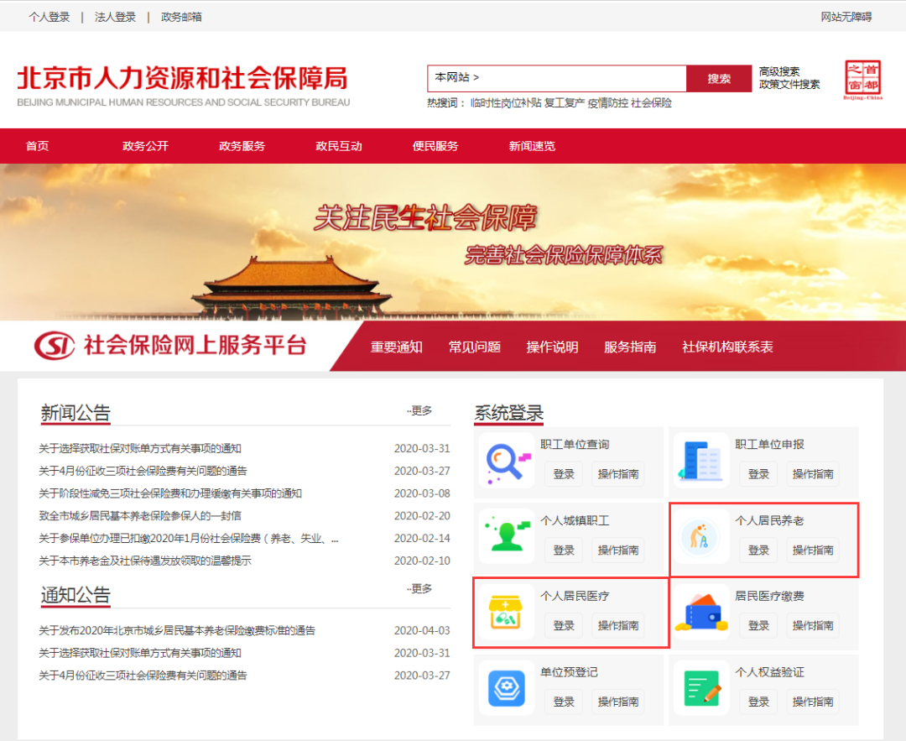Open notice 关于发布2020年北京市城乡居民基本养老保险缴费标准的通告
The height and width of the screenshot is (741, 906).
coord(177,630)
